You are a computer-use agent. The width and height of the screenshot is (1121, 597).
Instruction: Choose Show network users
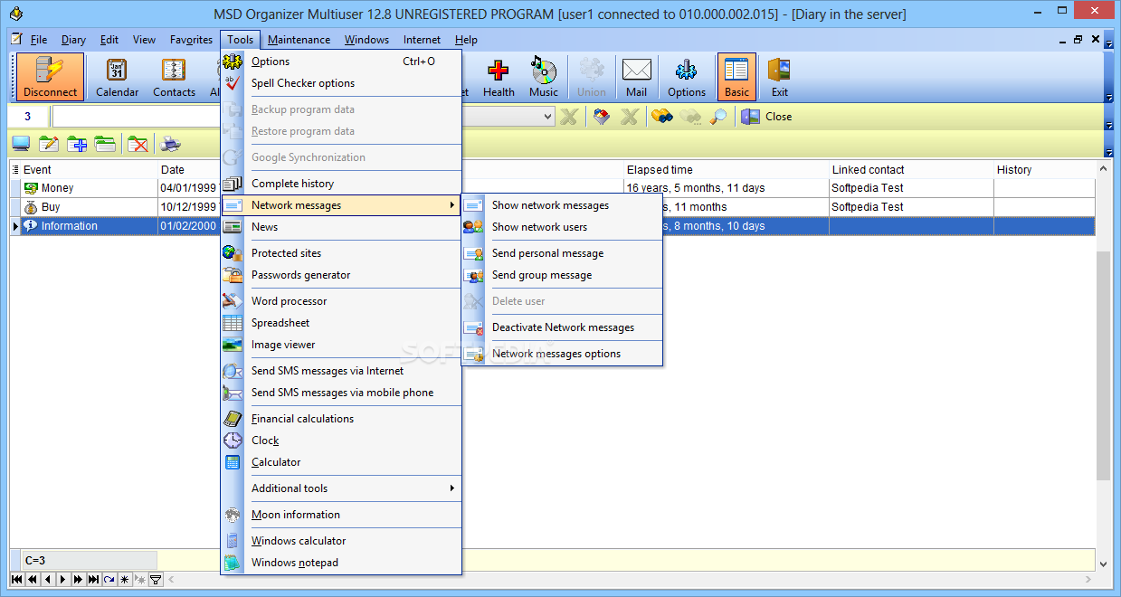point(562,227)
